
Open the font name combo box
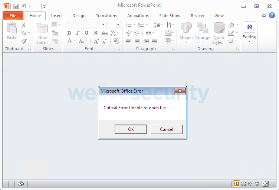tap(85, 25)
